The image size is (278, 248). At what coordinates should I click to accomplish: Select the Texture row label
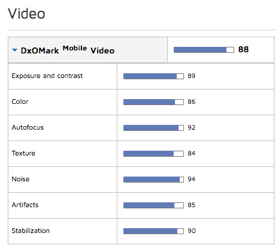[x=23, y=153]
